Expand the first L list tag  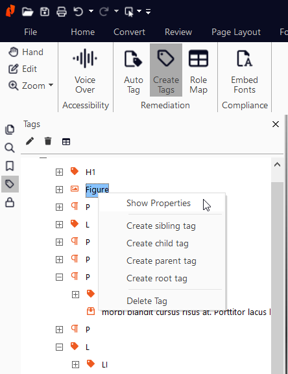pos(59,224)
